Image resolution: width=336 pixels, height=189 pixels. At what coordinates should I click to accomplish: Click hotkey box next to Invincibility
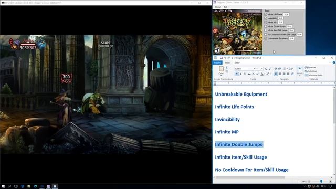pyautogui.click(x=280, y=18)
